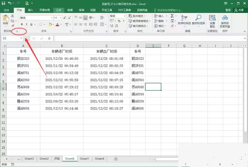Viewport: 248px width, 167px height.
Task: Click the Decrease Decimal icon
Action: coord(116,26)
